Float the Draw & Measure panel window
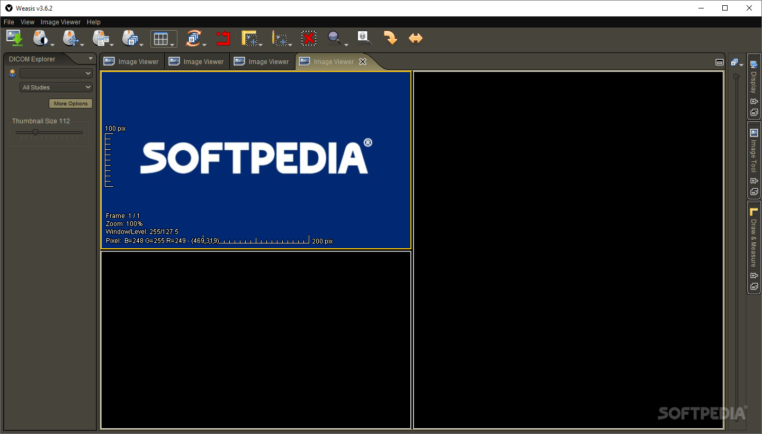762x434 pixels. (x=754, y=286)
